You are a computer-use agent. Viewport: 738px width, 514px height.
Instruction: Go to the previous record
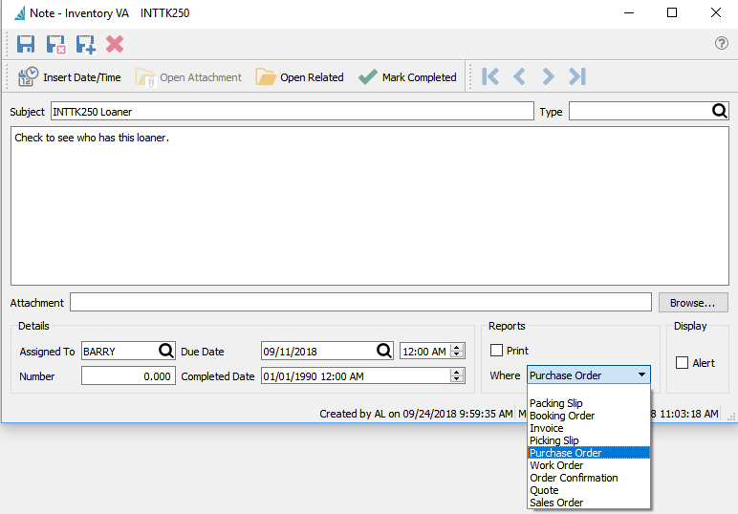[x=520, y=76]
